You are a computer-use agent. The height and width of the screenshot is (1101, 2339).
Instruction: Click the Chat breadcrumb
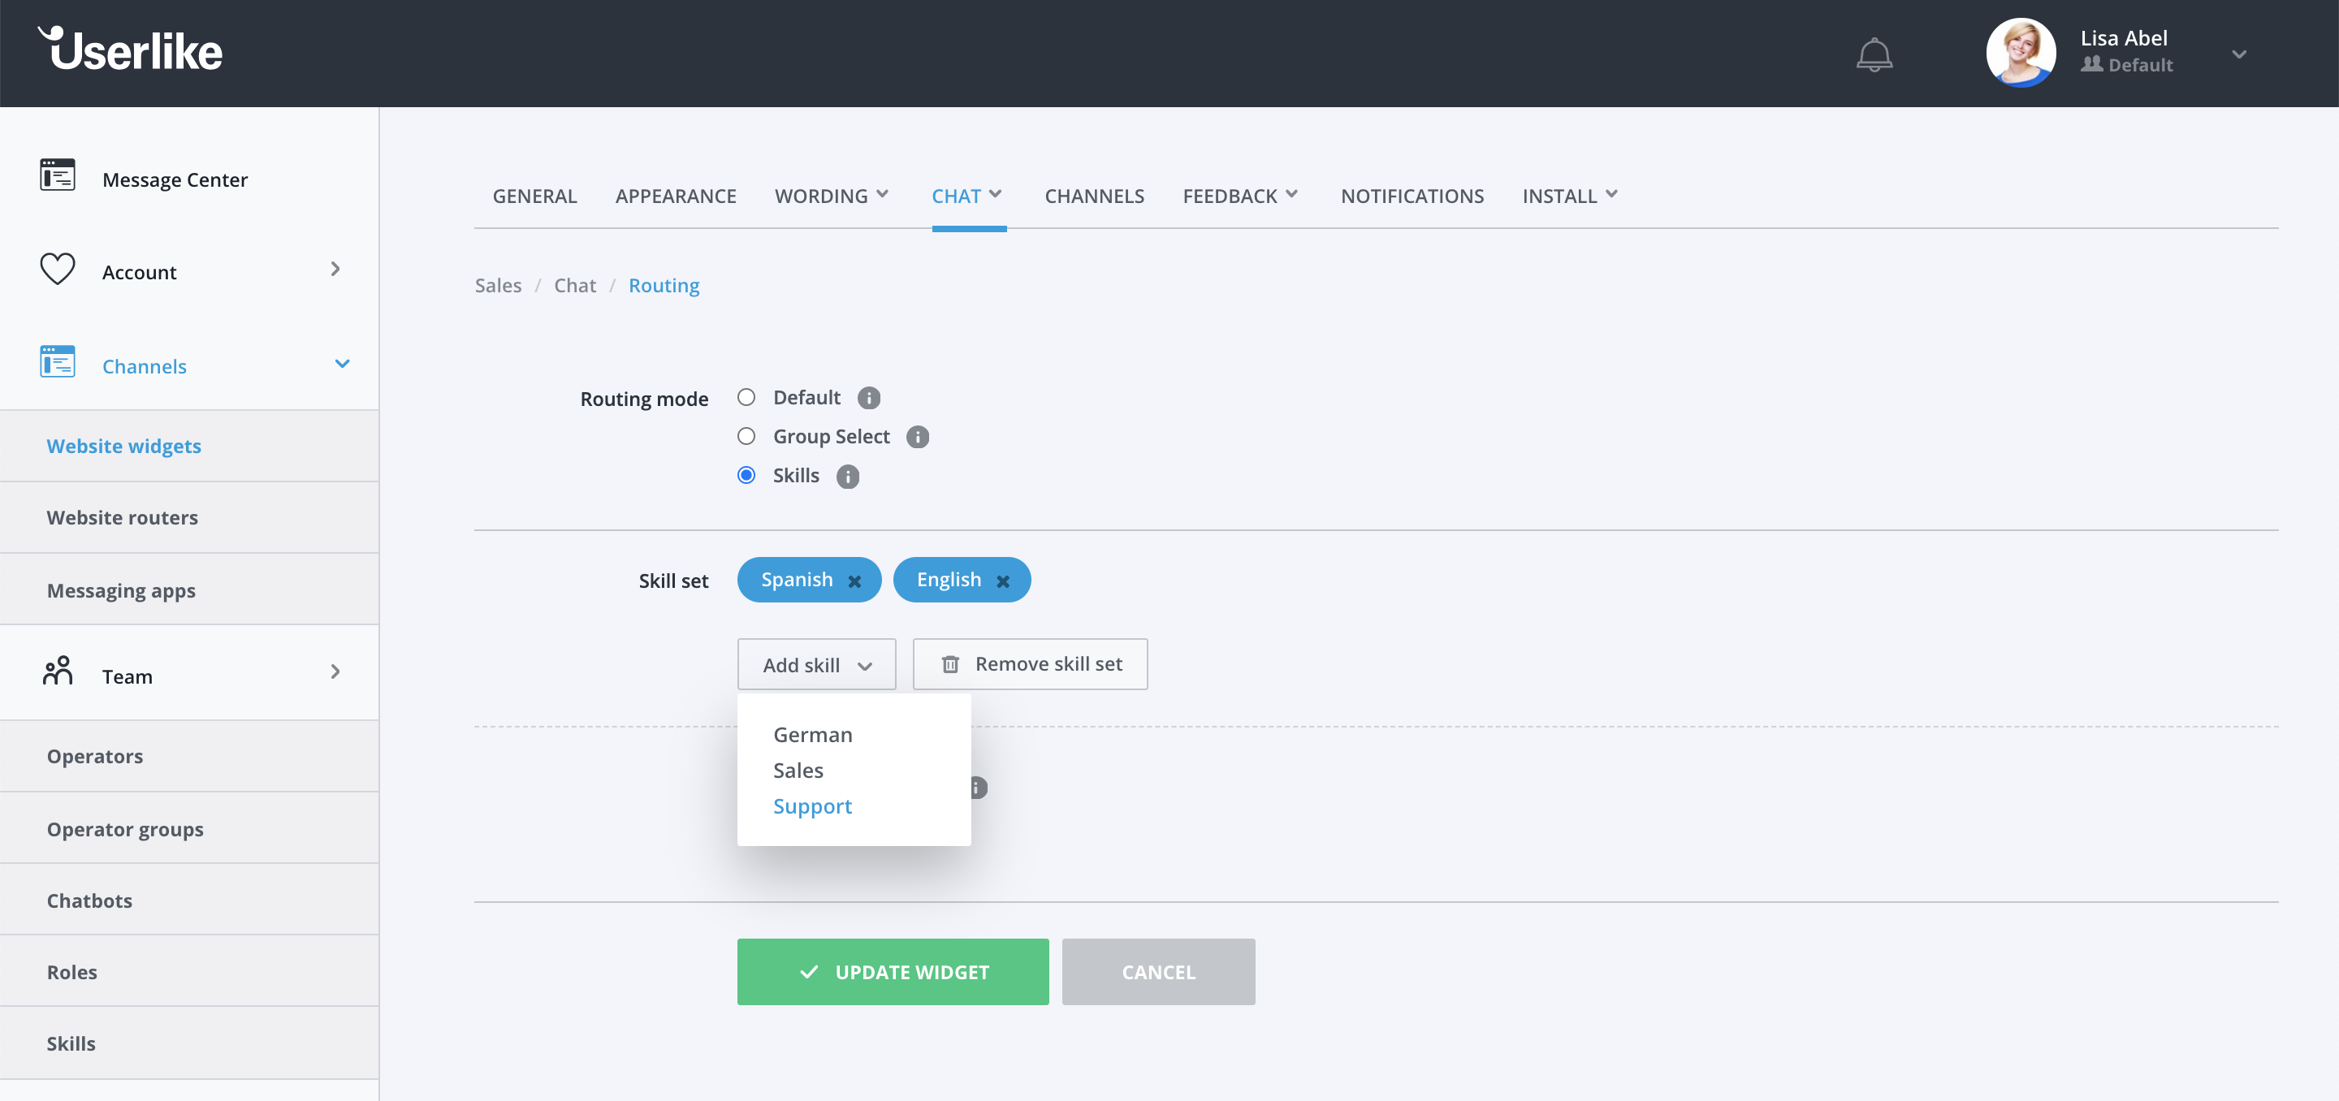pyautogui.click(x=575, y=285)
